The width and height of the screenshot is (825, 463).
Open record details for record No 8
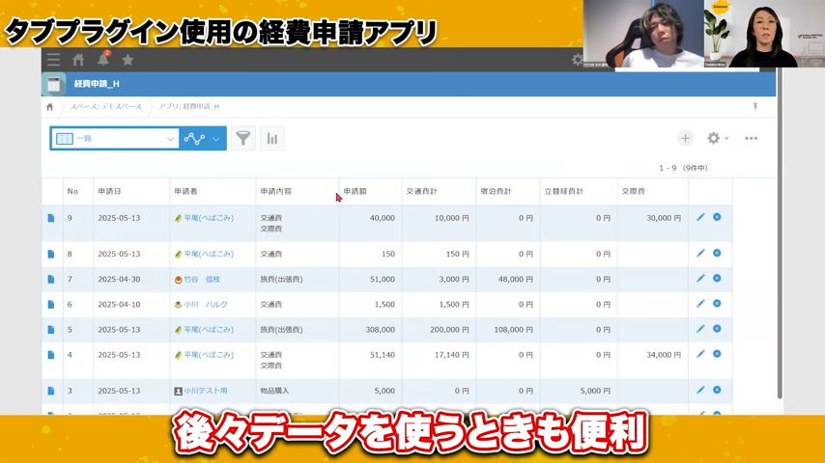[51, 254]
